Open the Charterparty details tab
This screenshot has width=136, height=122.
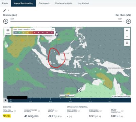pyautogui.click(x=64, y=3)
